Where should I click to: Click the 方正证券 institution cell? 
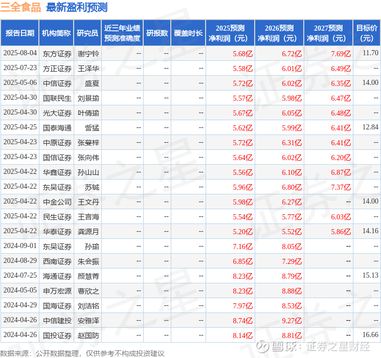[x=57, y=69]
